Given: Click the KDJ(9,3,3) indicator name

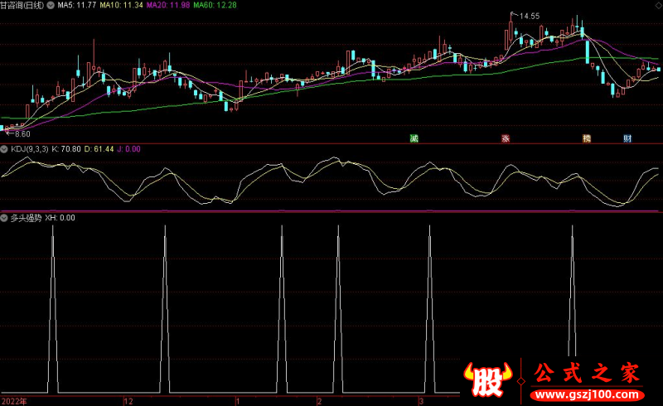Looking at the screenshot, I should pyautogui.click(x=29, y=149).
